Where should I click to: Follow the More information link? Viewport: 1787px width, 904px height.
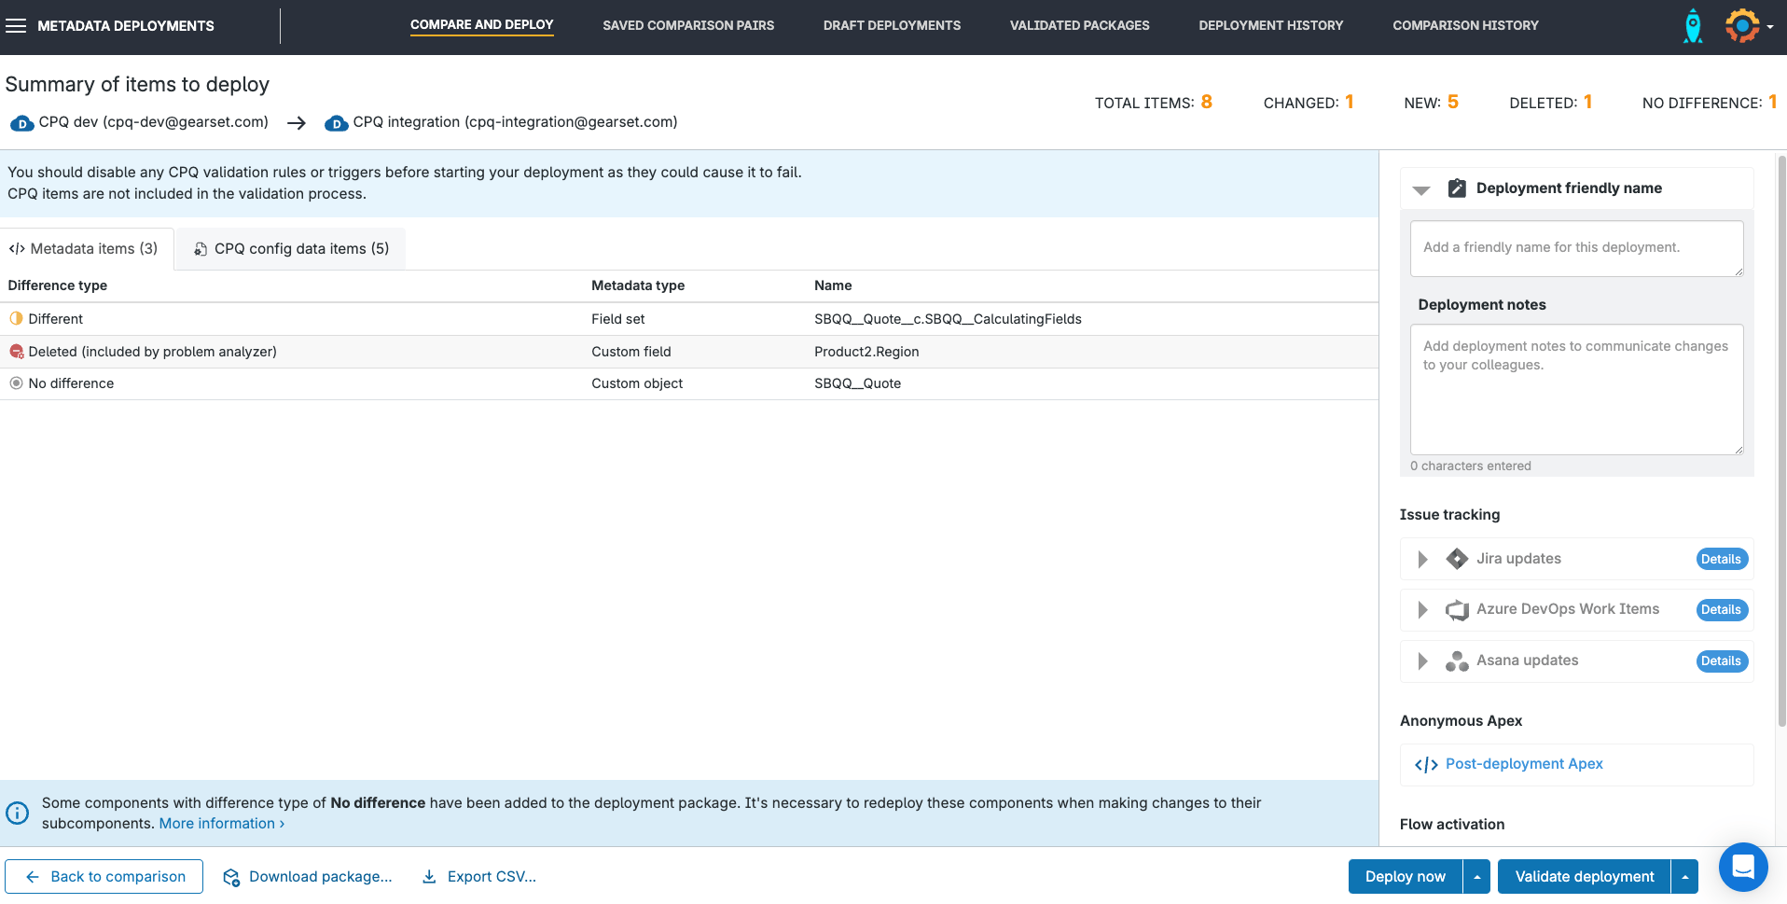click(221, 824)
